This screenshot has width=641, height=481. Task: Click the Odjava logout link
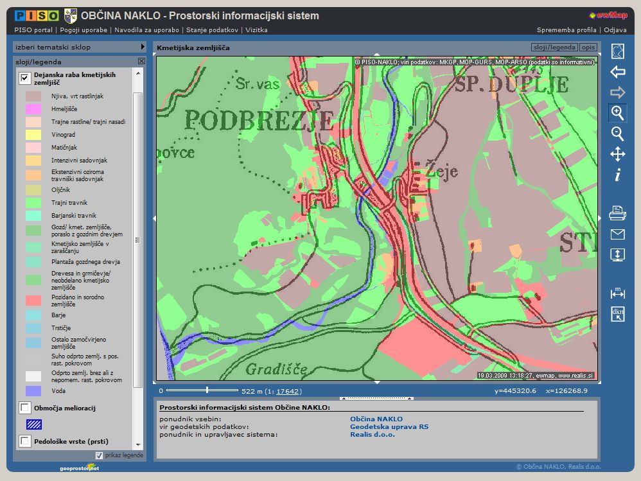click(x=615, y=30)
